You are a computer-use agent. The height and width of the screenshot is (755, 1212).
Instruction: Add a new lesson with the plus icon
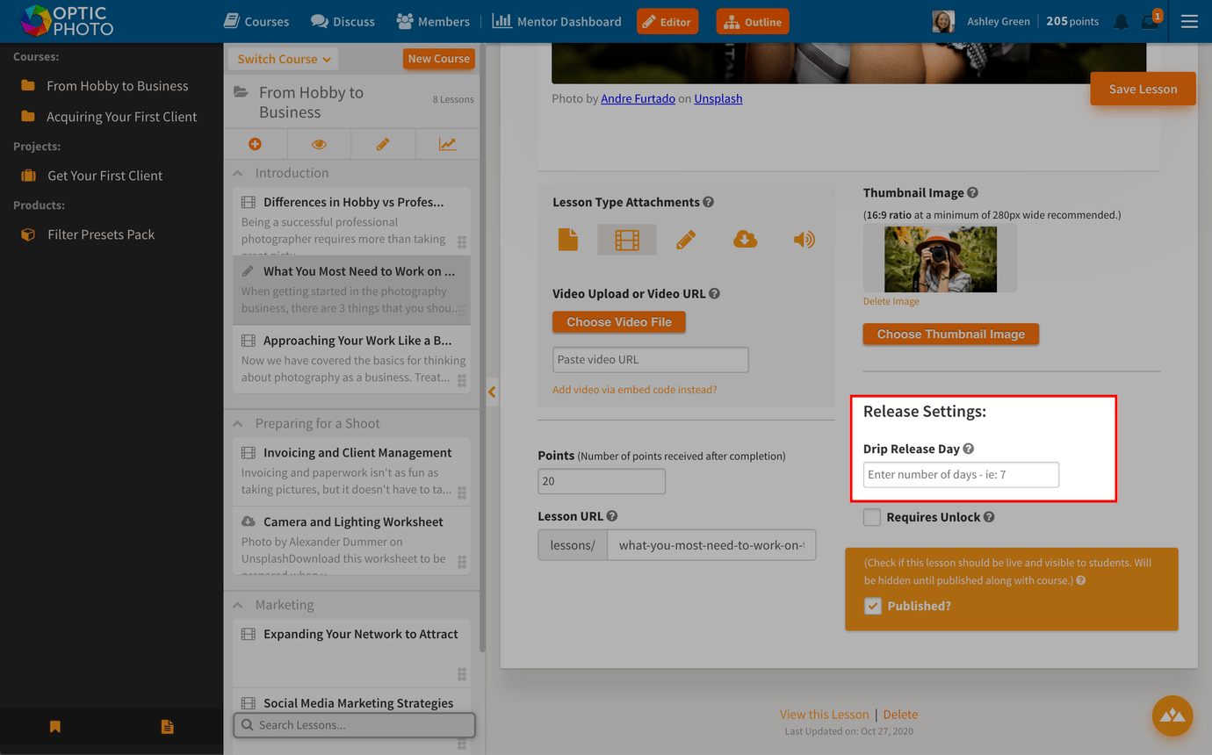coord(255,143)
